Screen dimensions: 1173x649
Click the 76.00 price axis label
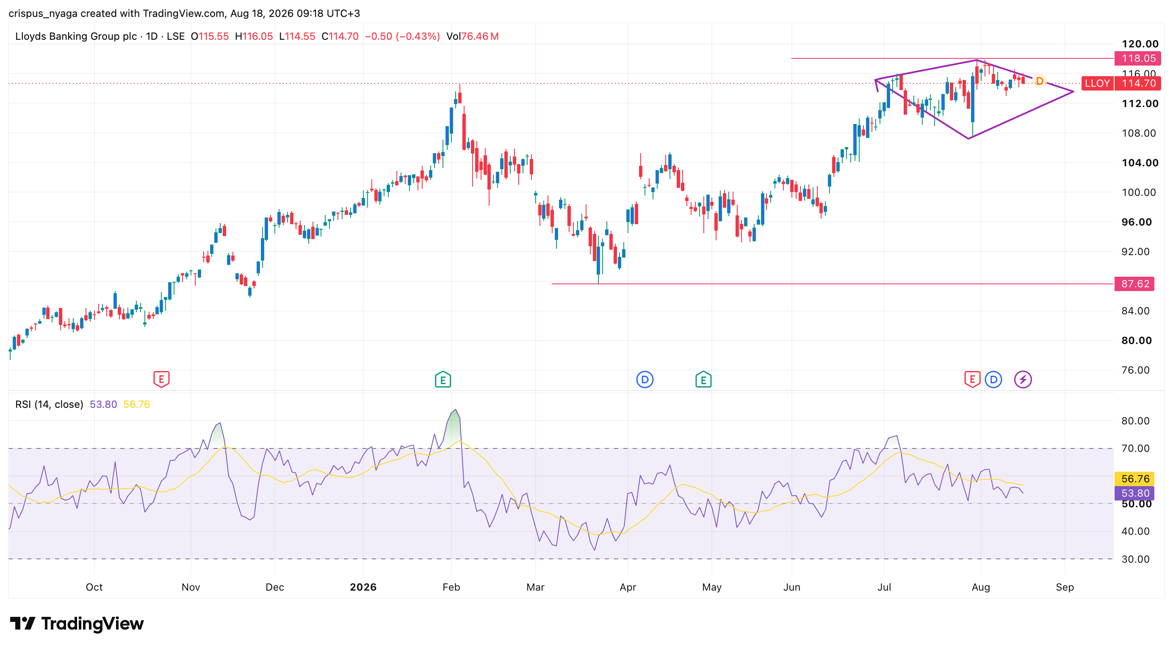1135,370
